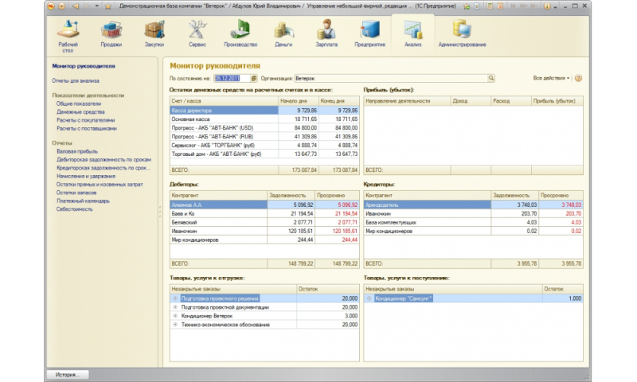This screenshot has width=637, height=382.
Task: Open the Валовая прибыль report link
Action: coord(76,151)
